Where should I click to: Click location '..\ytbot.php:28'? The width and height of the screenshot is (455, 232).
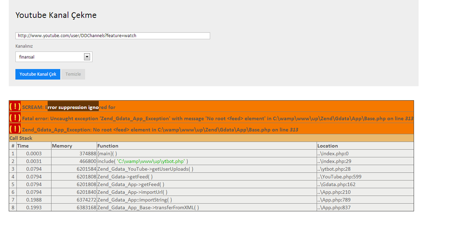pos(334,169)
